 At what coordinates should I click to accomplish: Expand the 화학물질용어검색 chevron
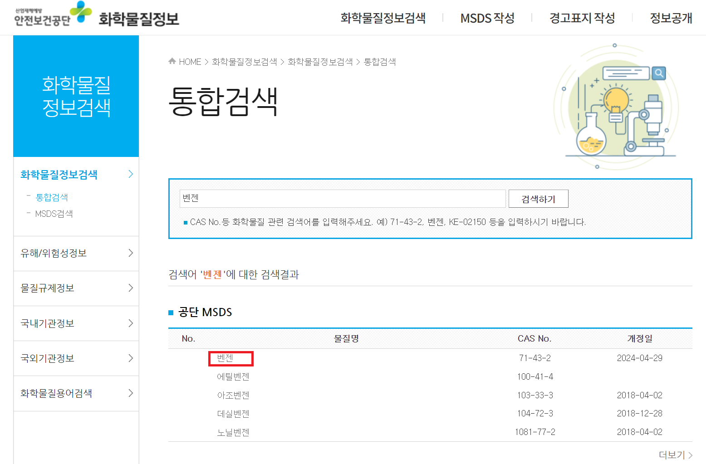[131, 393]
